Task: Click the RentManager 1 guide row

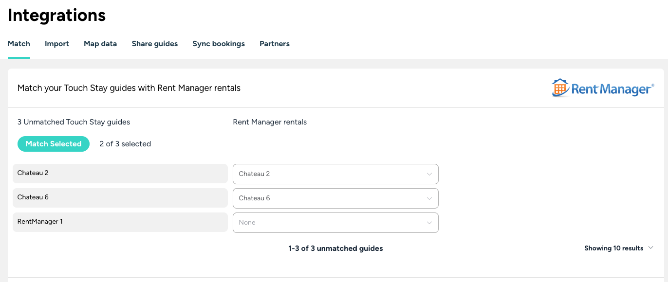Action: pos(120,222)
